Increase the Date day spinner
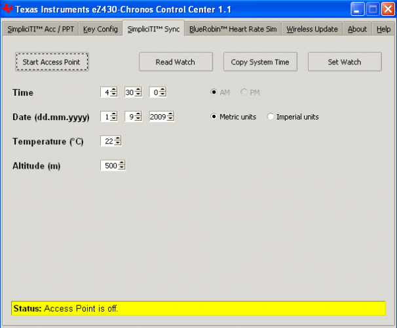This screenshot has height=328, width=397. pyautogui.click(x=114, y=114)
